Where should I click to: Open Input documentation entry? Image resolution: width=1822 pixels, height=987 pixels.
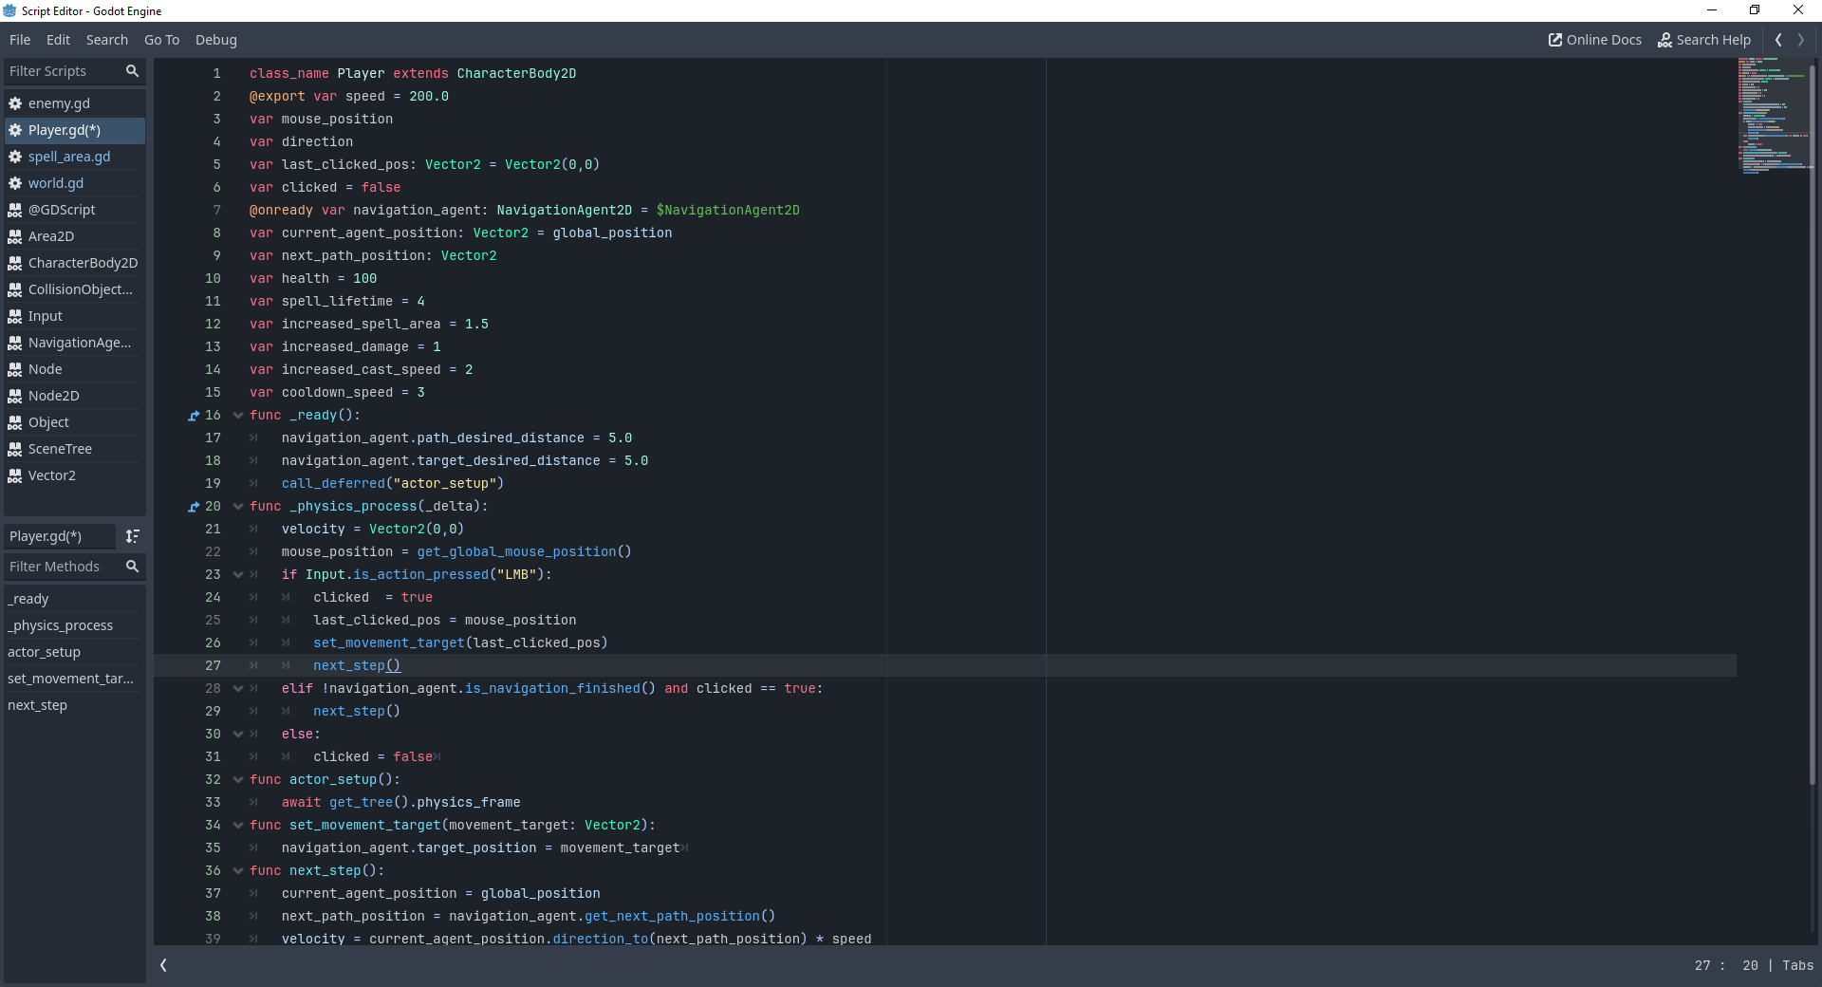[74, 316]
